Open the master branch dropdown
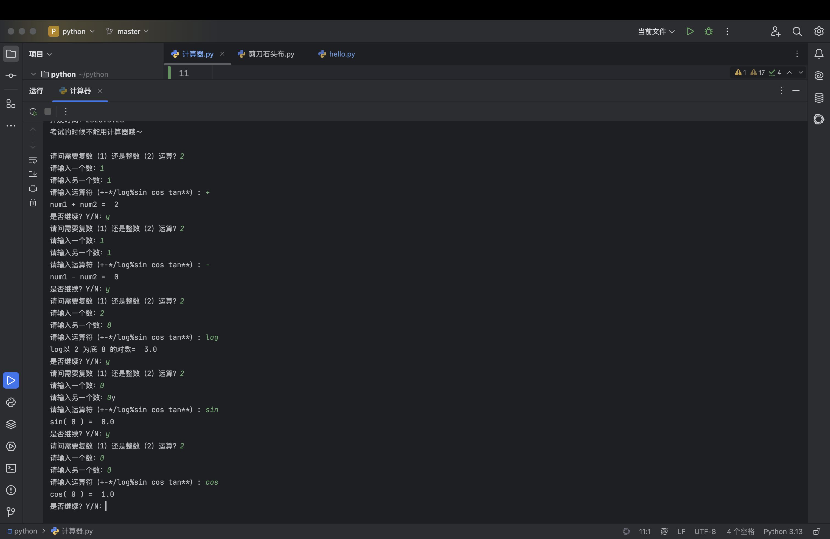Screen dimensions: 830x539 coord(128,31)
